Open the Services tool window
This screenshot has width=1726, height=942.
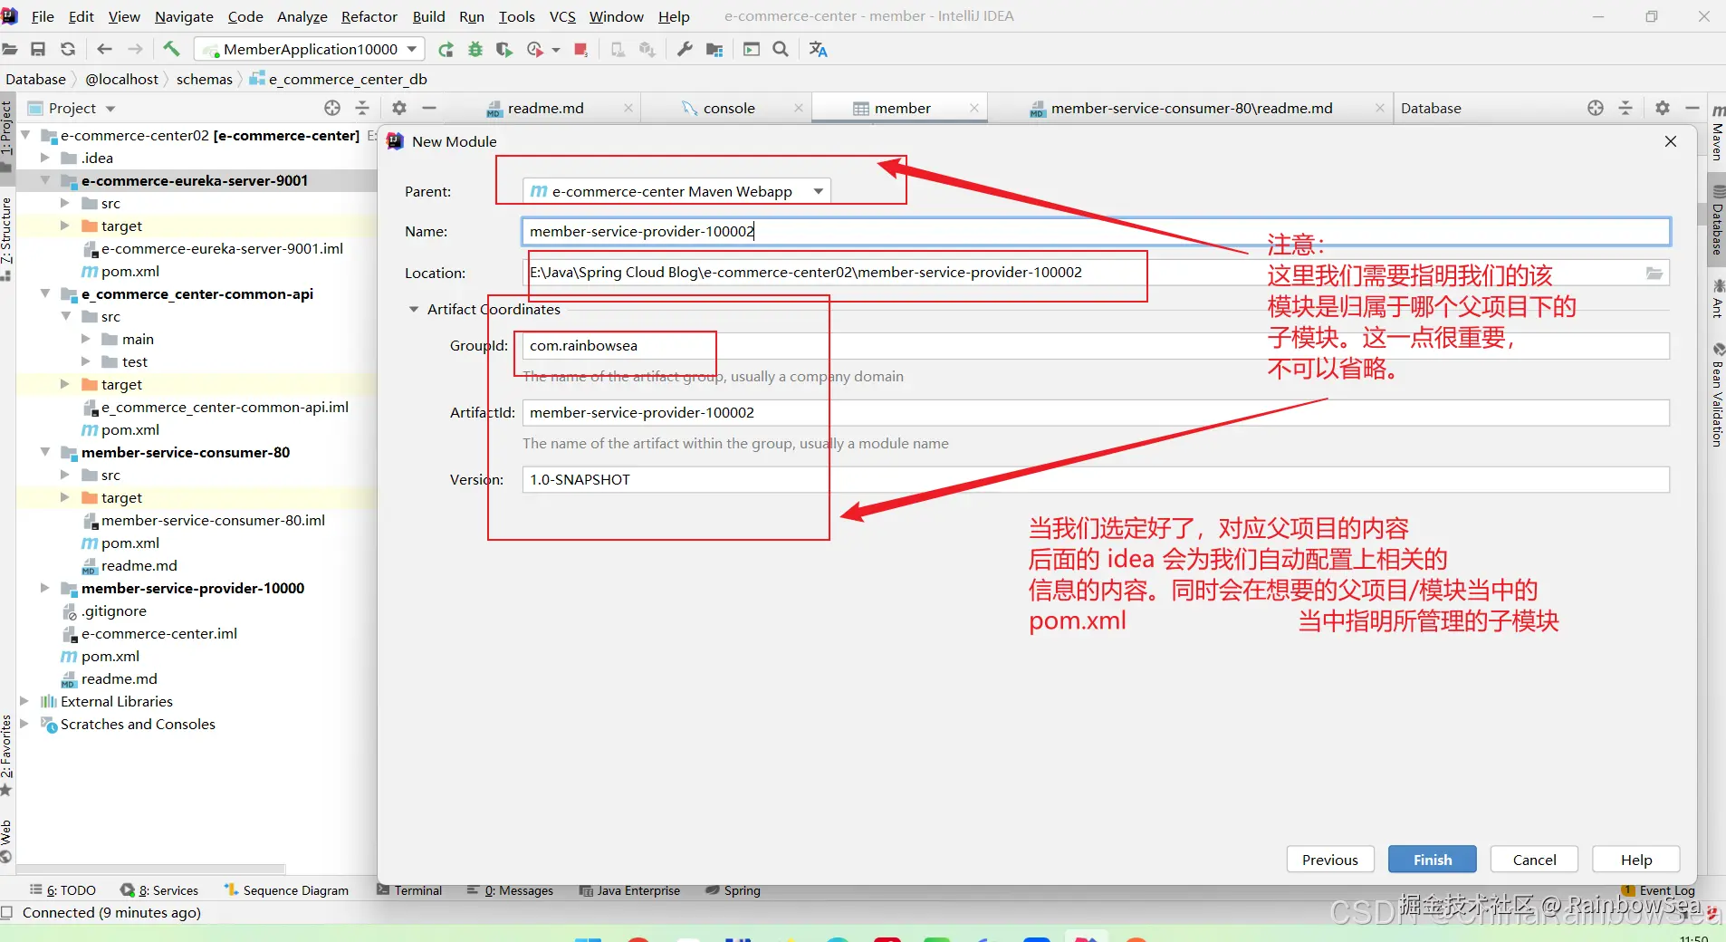tap(159, 890)
